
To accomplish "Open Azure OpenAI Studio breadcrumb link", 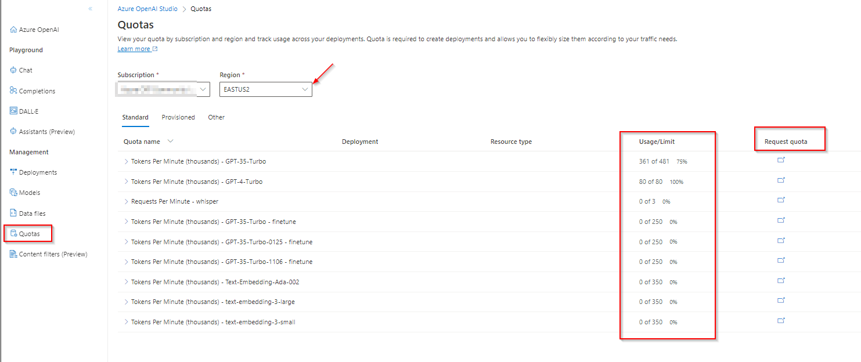I will 146,9.
